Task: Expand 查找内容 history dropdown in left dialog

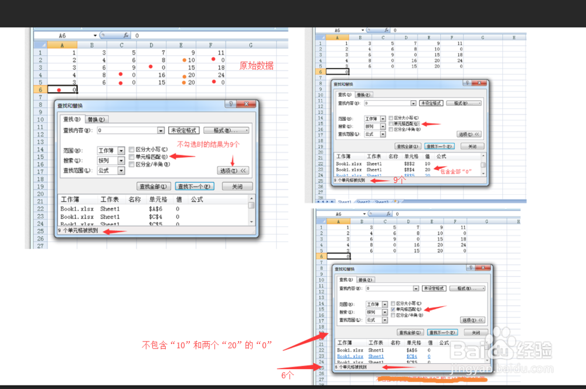Action: coord(161,130)
